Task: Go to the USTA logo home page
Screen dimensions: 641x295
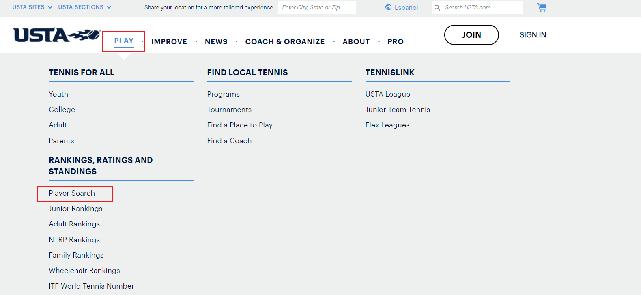Action: click(x=57, y=35)
